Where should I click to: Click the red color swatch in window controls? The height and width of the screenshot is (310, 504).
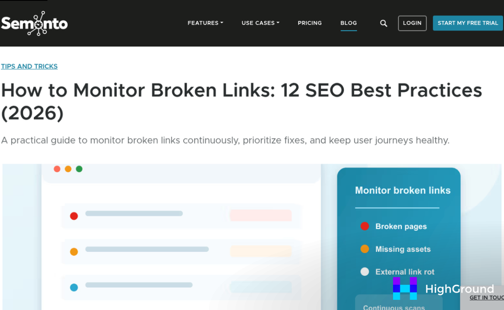57,169
